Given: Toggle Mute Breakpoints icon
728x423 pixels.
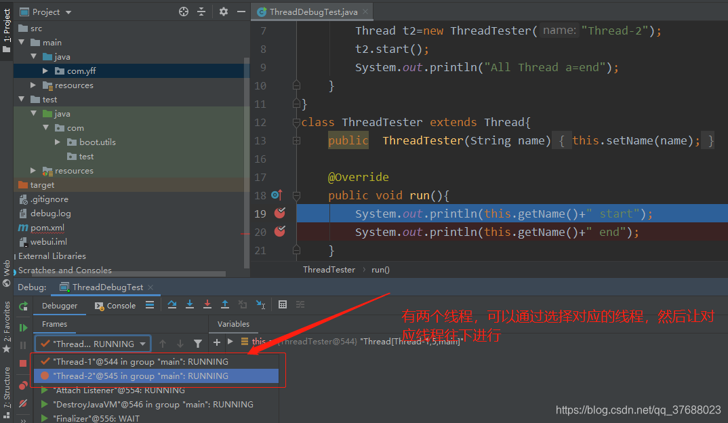Looking at the screenshot, I should 23,403.
